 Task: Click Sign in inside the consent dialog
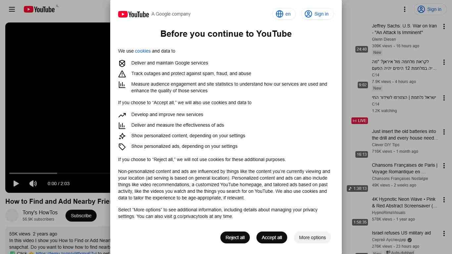(317, 14)
